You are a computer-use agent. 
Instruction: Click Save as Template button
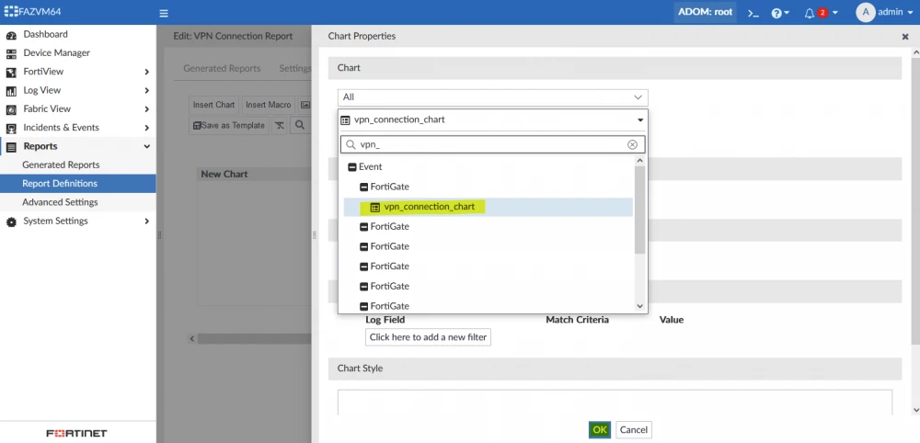(229, 125)
